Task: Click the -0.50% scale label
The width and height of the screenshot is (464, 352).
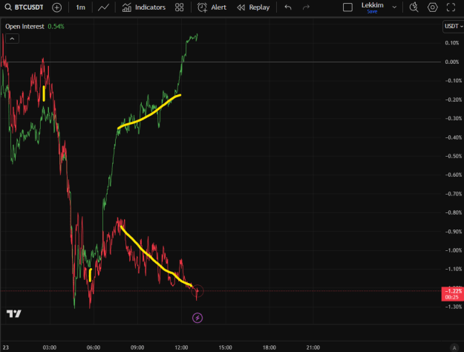Action: click(454, 156)
